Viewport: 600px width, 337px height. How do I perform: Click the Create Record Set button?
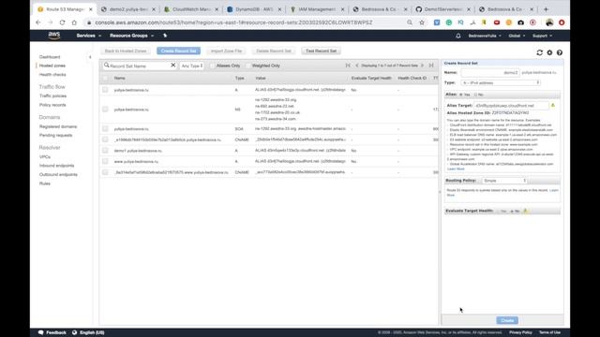(x=178, y=51)
